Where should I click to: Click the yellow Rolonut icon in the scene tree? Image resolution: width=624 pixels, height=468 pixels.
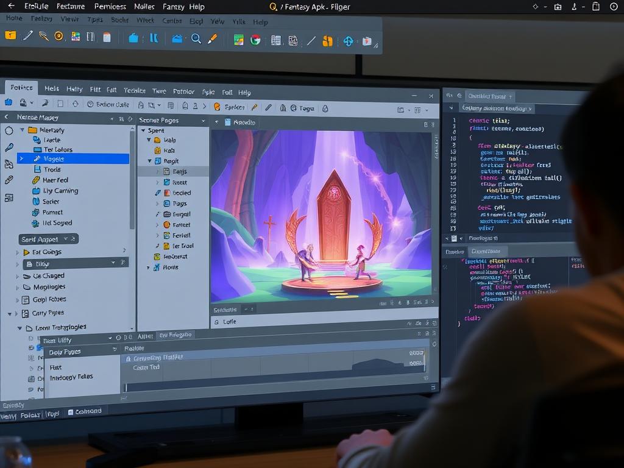[157, 257]
